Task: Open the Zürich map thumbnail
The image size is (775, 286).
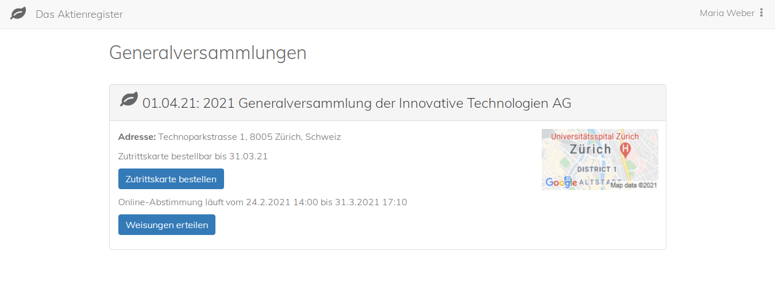Action: tap(600, 159)
